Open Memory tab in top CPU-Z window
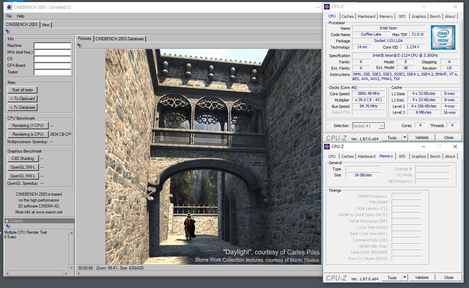The height and width of the screenshot is (288, 469). (x=386, y=16)
